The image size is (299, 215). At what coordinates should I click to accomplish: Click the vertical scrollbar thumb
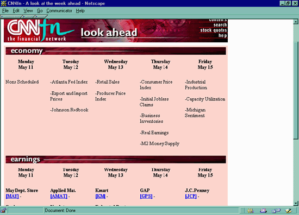(296, 91)
